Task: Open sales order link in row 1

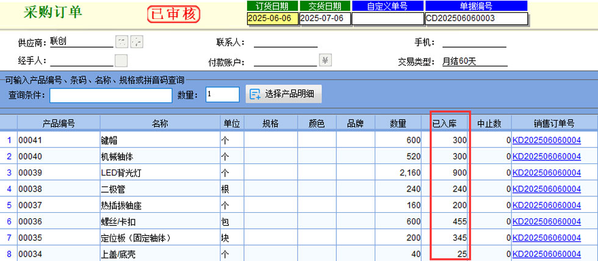Action: pyautogui.click(x=546, y=140)
